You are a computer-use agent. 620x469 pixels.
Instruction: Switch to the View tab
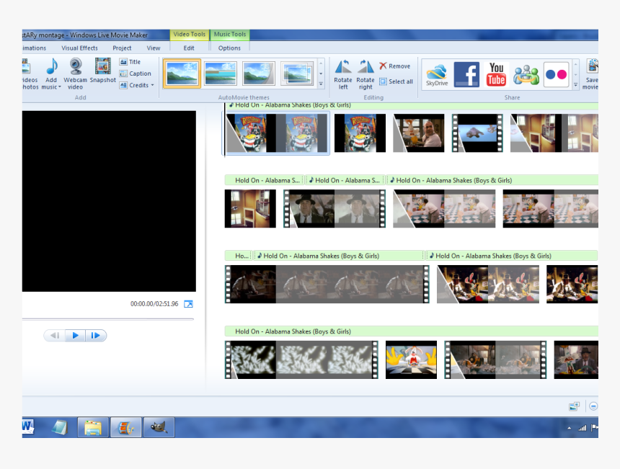[154, 48]
